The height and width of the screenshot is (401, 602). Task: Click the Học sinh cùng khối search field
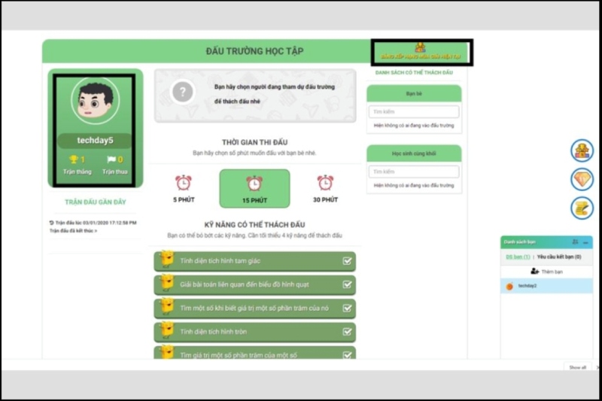pos(414,172)
